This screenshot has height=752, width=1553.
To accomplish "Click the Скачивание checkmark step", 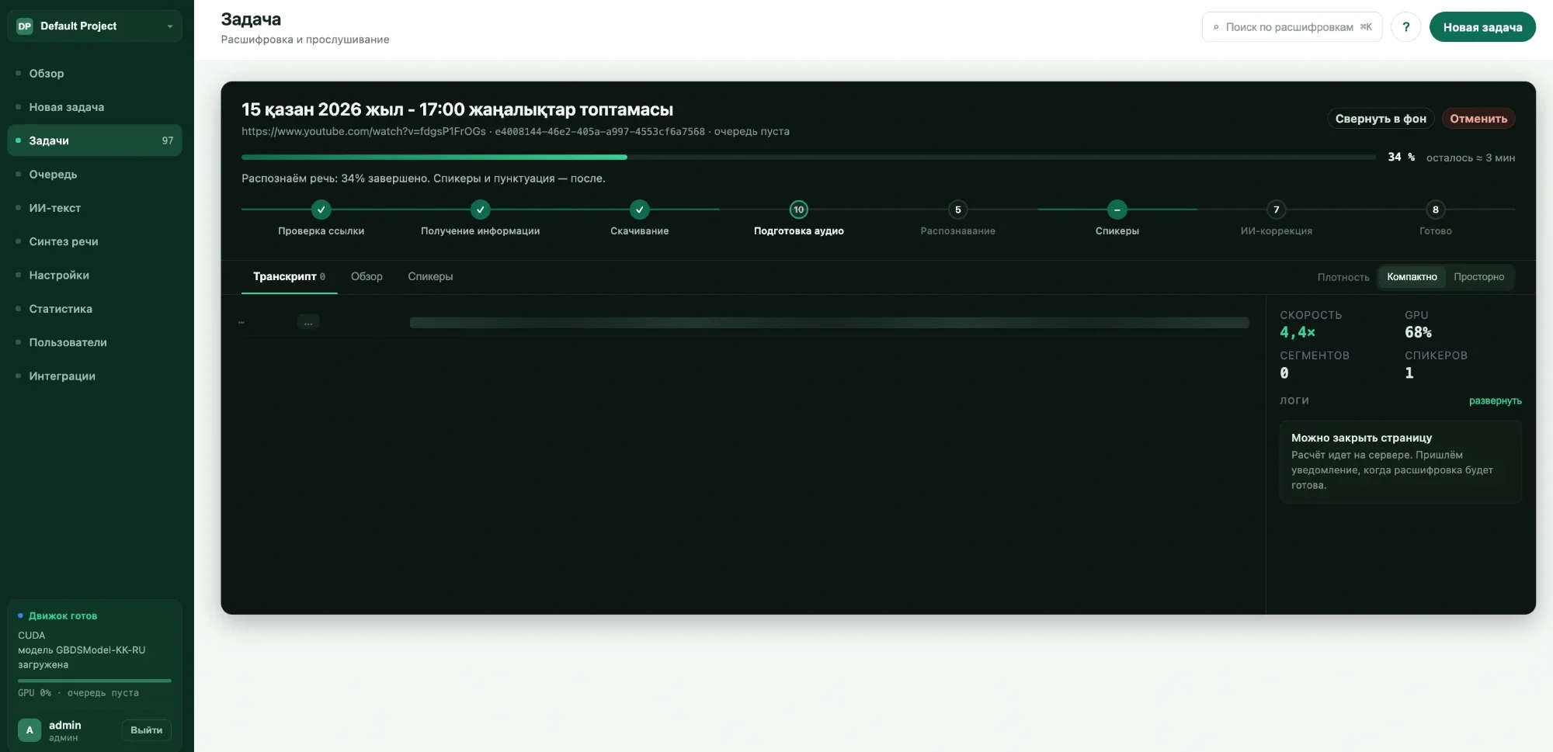I will click(640, 210).
